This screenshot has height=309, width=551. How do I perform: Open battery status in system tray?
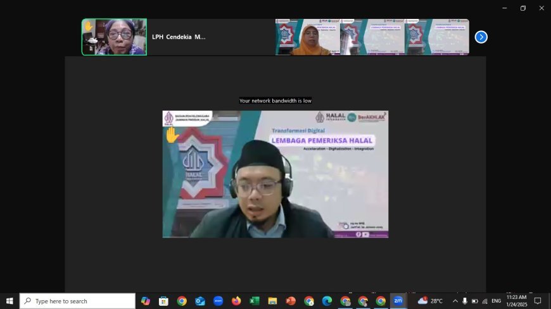(x=475, y=301)
